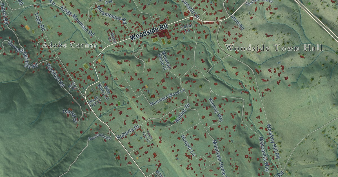Select the Adobe Corner place label
Viewport: 338px width, 177px height.
(x=70, y=45)
